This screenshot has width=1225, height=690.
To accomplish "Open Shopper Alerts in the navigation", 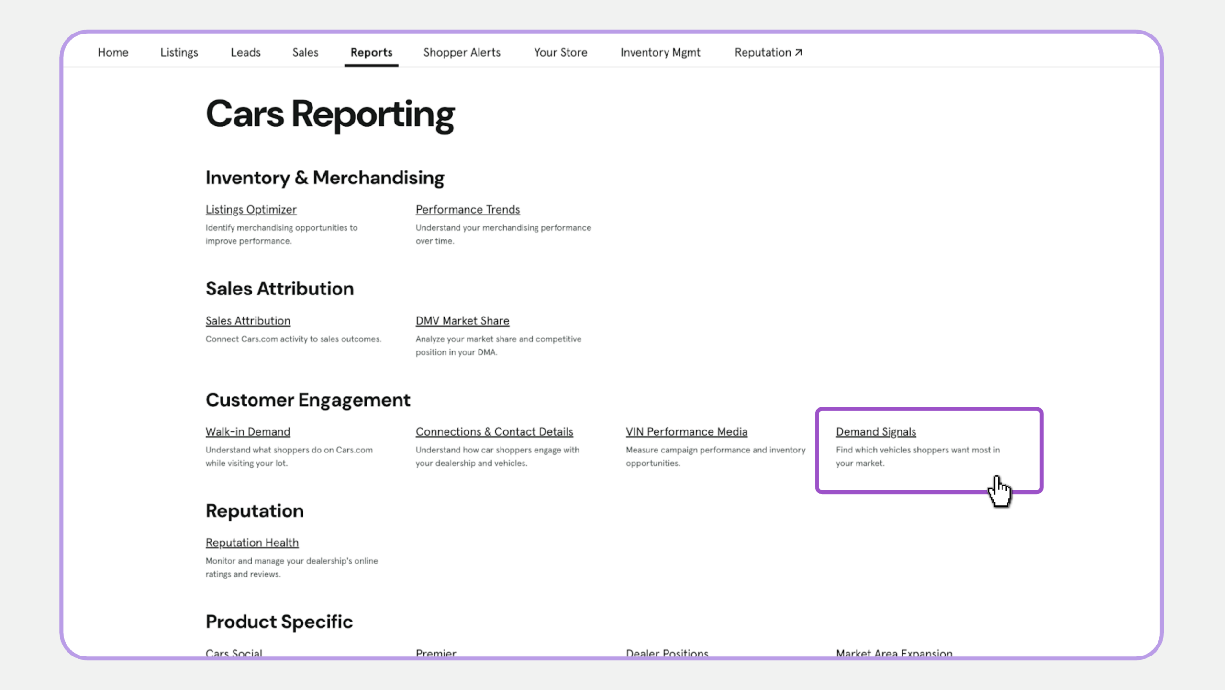I will click(462, 52).
